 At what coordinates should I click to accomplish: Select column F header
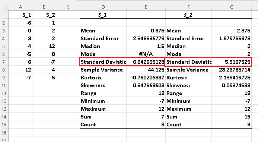(188, 7)
